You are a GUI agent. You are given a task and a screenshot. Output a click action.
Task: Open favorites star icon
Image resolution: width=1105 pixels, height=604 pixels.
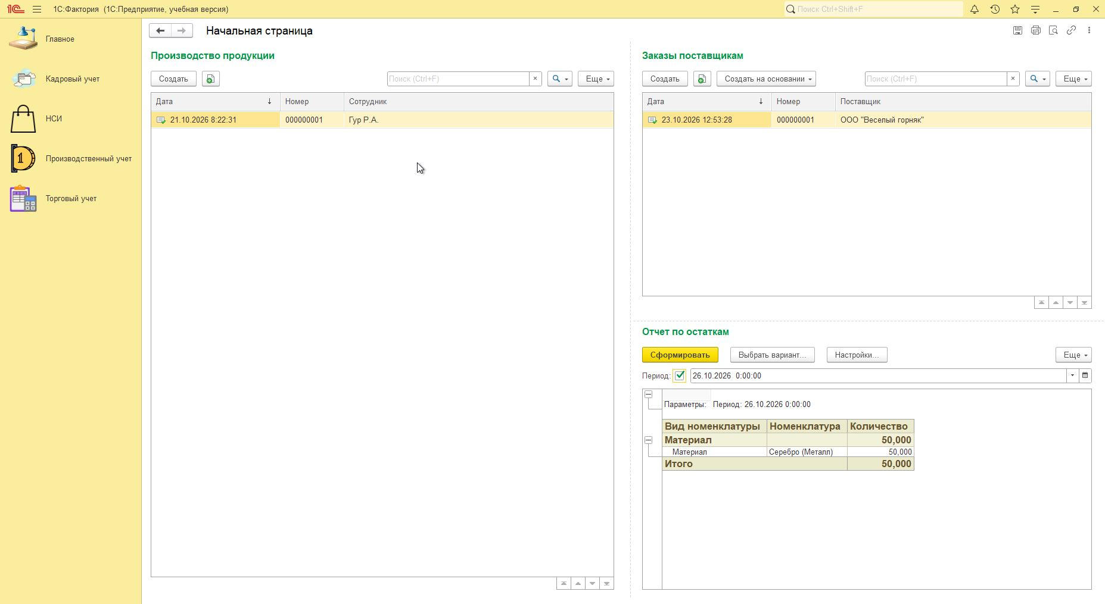(x=1015, y=10)
